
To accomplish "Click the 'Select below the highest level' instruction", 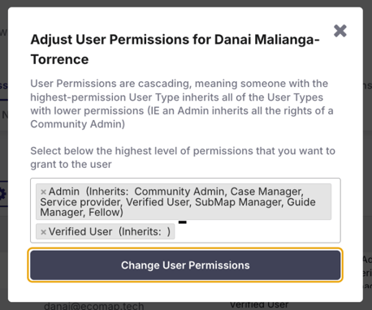I will (183, 157).
